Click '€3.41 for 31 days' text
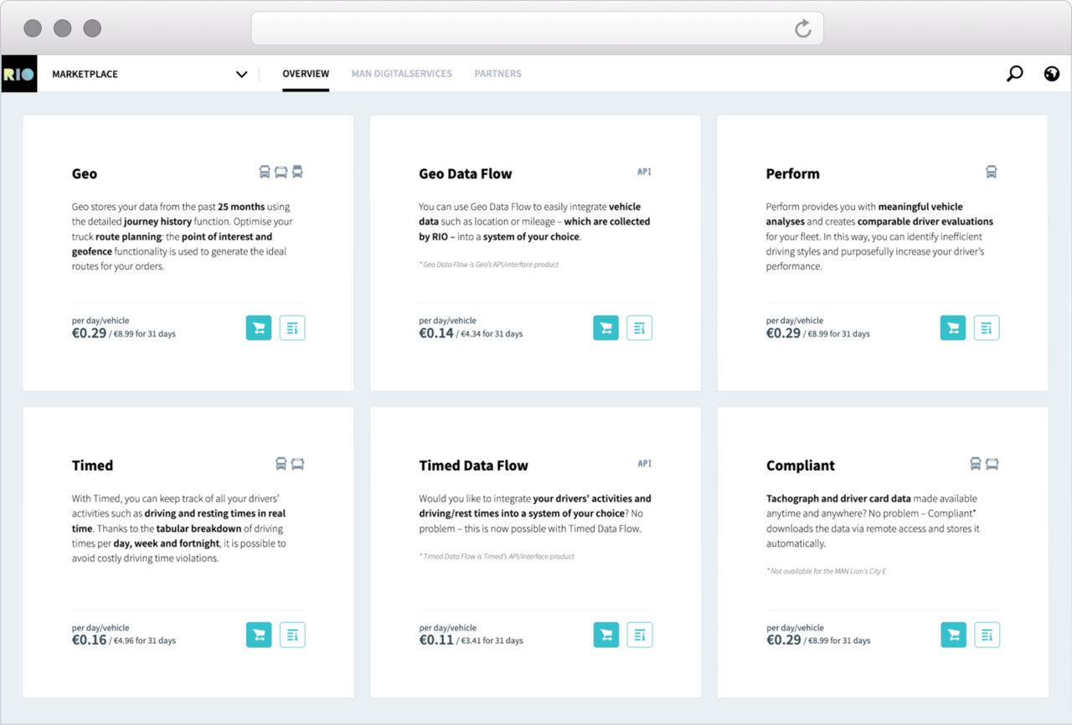 coord(492,641)
